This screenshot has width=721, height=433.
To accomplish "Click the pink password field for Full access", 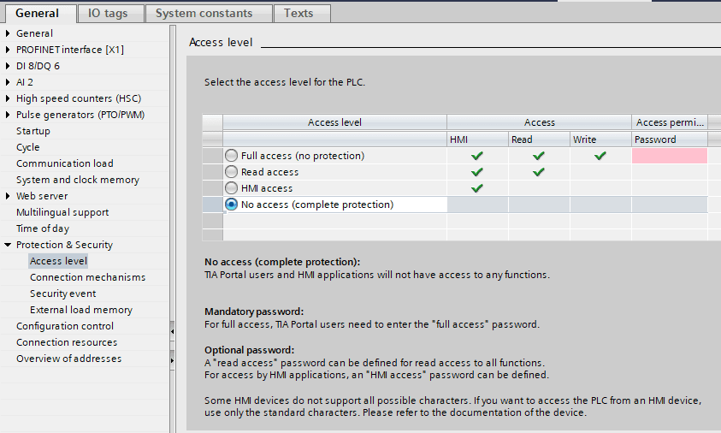I will 670,156.
